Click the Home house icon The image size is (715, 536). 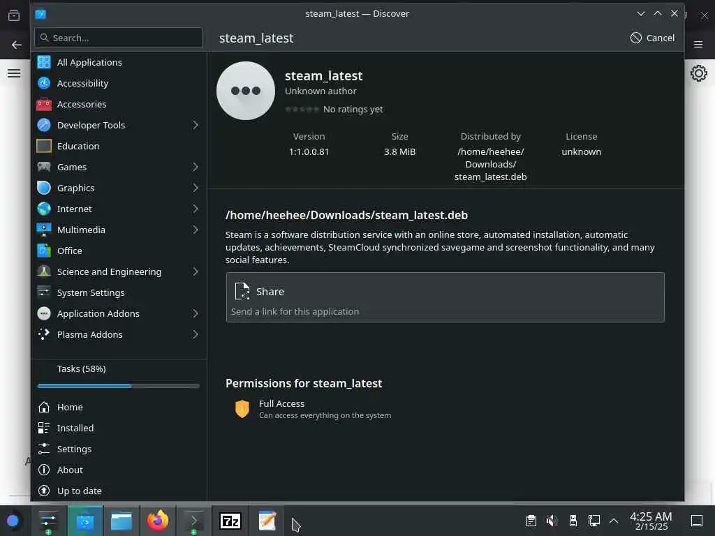point(44,407)
